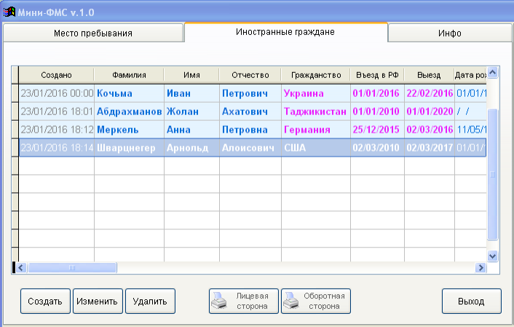The image size is (514, 327).
Task: Print Оборотная сторона form
Action: coord(316,301)
